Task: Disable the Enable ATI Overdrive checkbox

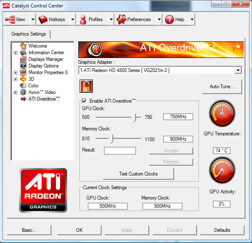Action: coord(85,101)
